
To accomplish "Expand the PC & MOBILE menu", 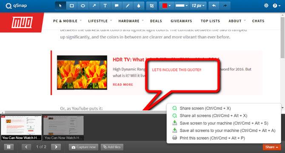I will click(67, 21).
